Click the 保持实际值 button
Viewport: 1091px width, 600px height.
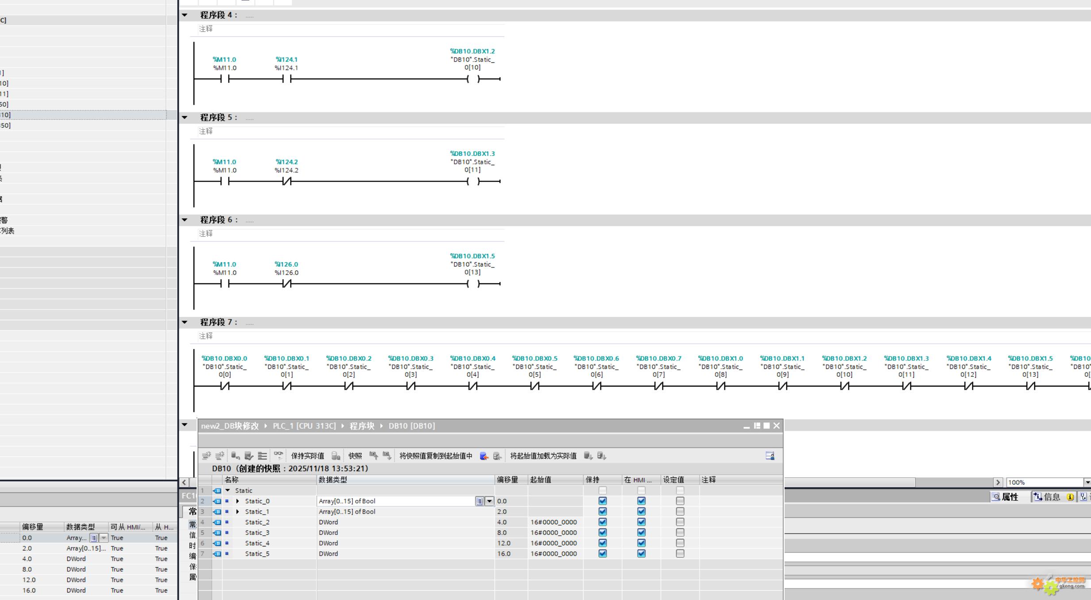307,456
